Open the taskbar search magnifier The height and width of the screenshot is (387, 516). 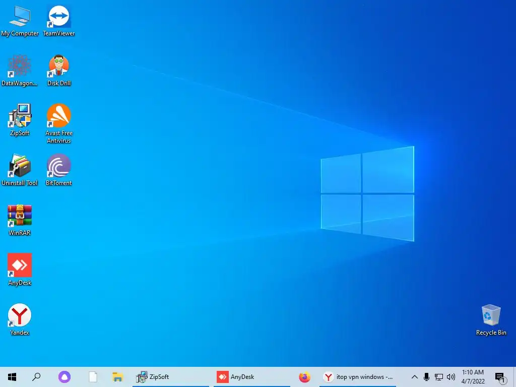click(36, 377)
